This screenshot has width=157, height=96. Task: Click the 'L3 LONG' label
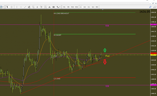pyautogui.click(x=57, y=79)
